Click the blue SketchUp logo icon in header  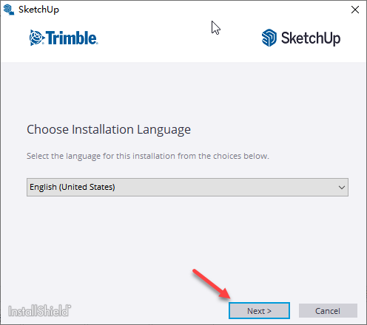tap(269, 38)
